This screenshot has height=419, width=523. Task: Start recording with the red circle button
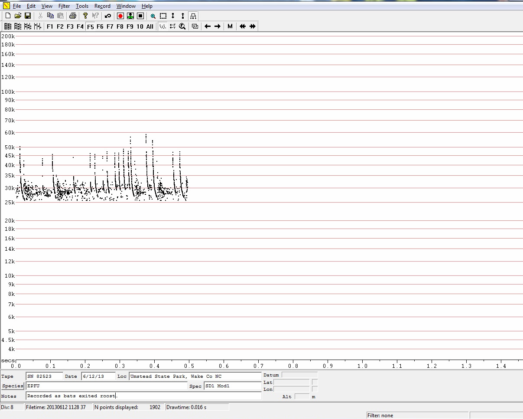click(x=120, y=16)
